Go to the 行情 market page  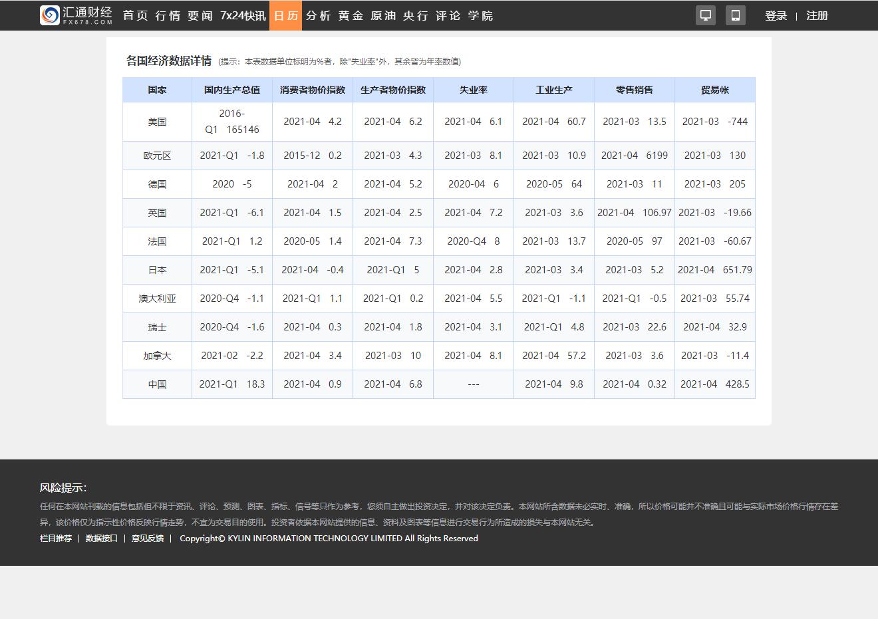pos(168,15)
